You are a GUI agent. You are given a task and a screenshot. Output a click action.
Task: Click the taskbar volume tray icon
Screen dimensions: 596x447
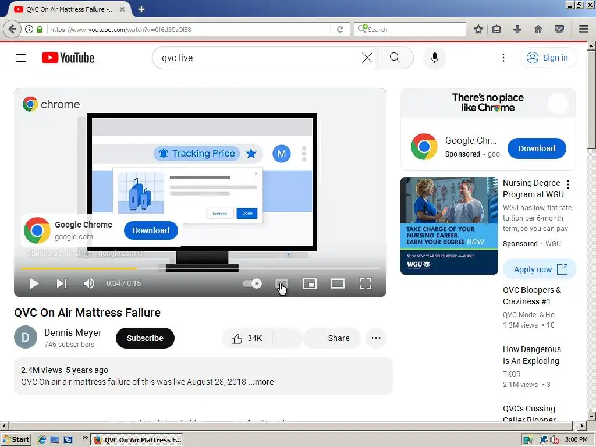(x=554, y=440)
